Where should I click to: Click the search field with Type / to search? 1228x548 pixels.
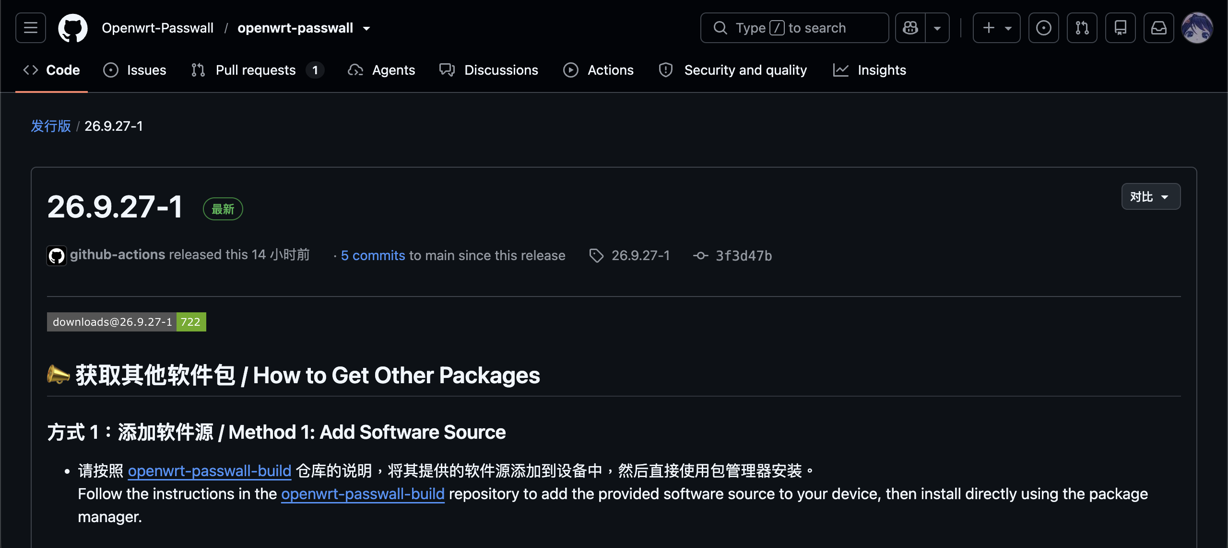[794, 28]
